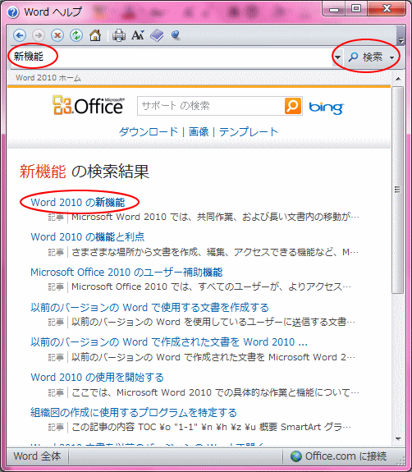Viewport: 412px width, 472px height.
Task: Open the Word 2010 の新機能 link
Action: [x=78, y=202]
